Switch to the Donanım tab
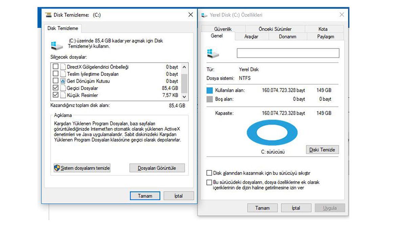This screenshot has height=228, width=406. (287, 36)
